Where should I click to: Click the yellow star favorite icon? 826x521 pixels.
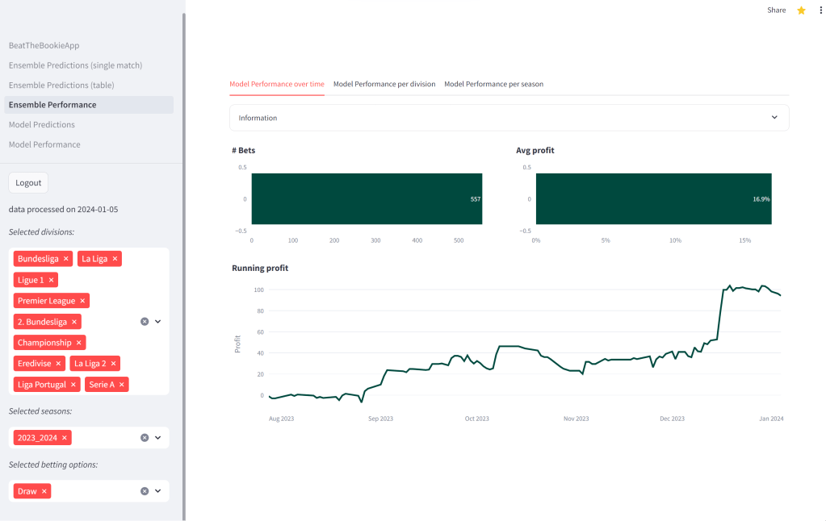801,10
